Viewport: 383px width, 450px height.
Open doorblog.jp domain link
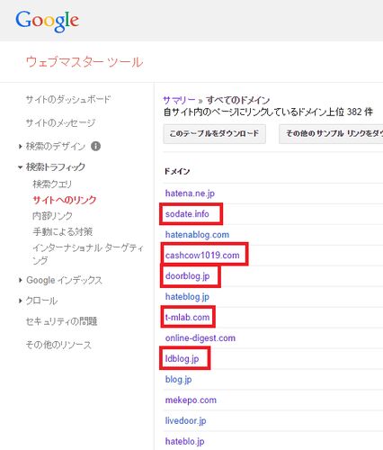[188, 276]
